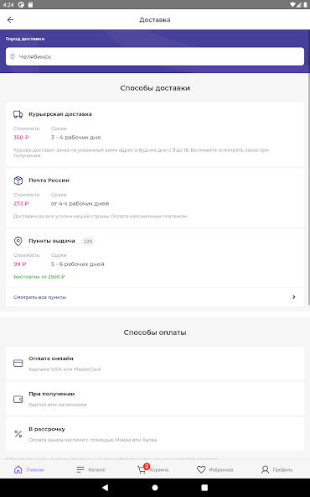Switch to the Каталог tab

tap(90, 470)
